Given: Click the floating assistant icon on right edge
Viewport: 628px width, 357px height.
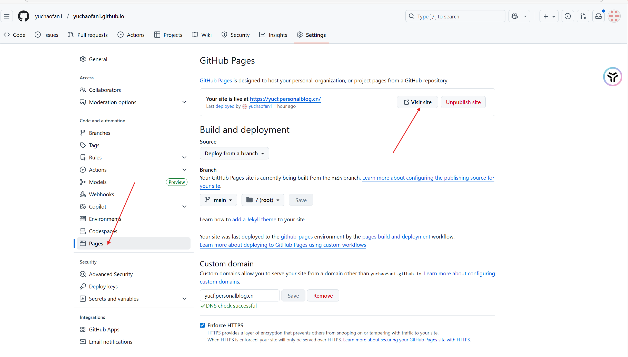Looking at the screenshot, I should tap(613, 77).
